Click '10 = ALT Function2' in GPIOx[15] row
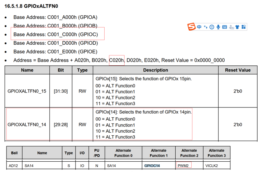273x172 pixels. click(x=115, y=98)
